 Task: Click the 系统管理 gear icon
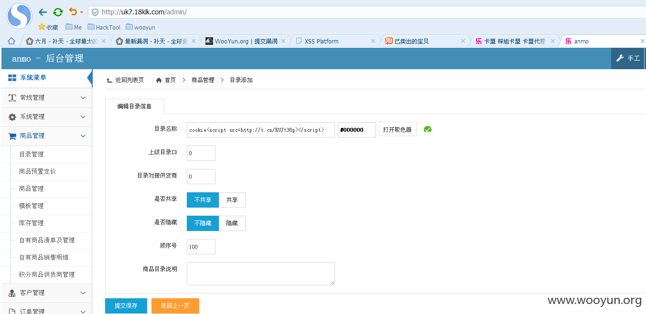tap(12, 117)
